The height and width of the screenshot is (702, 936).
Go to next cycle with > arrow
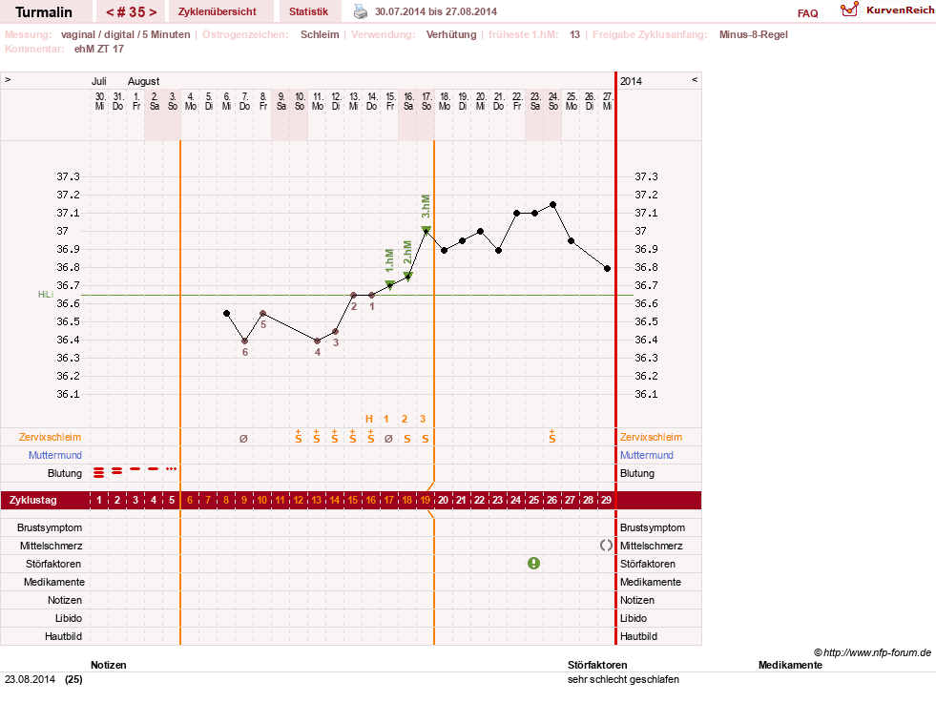pos(153,12)
